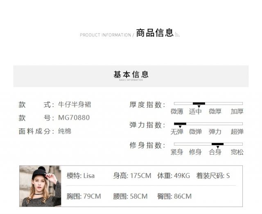Choose the 微弹 elasticity label
Image resolution: width=262 pixels, height=214 pixels.
[195, 132]
